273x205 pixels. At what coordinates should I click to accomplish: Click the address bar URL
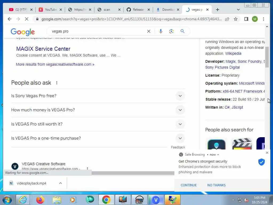(x=131, y=19)
